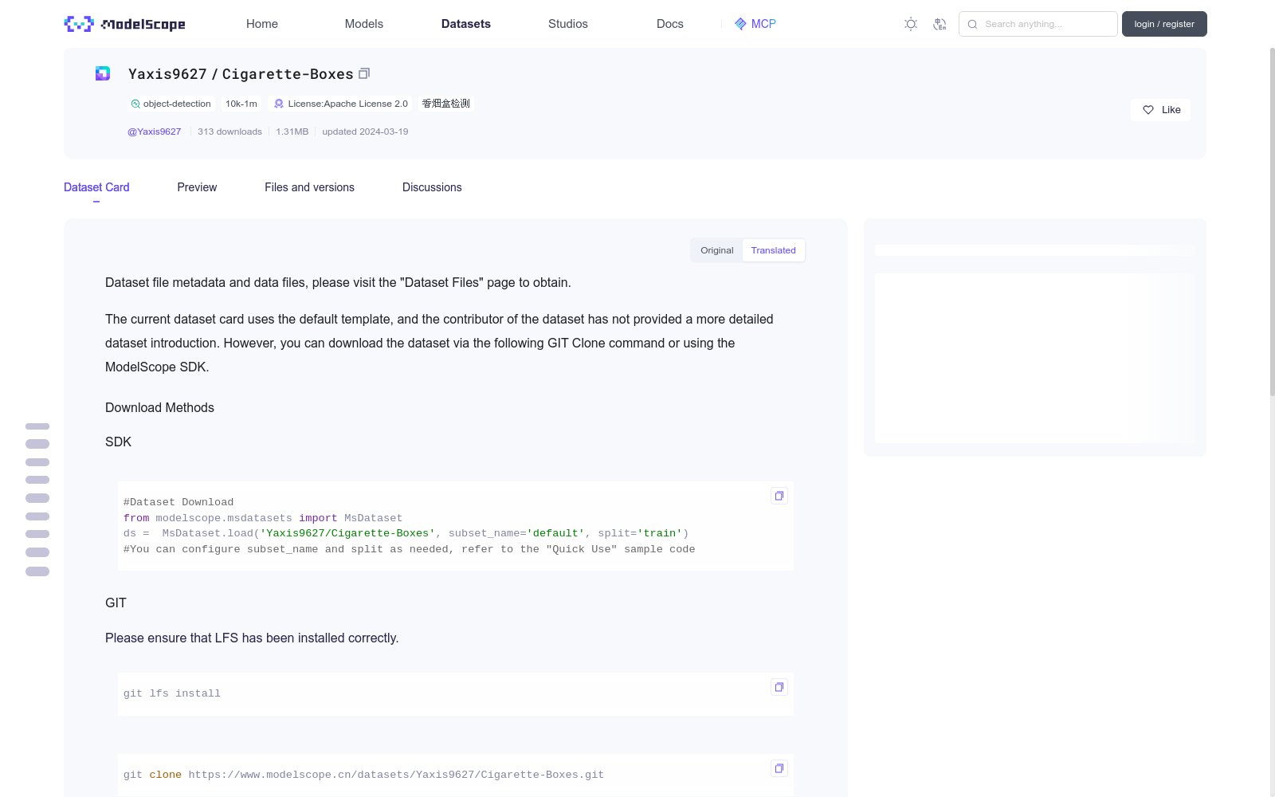Click the '#You can configure subset_name' comment line
This screenshot has height=797, width=1275.
(x=410, y=549)
